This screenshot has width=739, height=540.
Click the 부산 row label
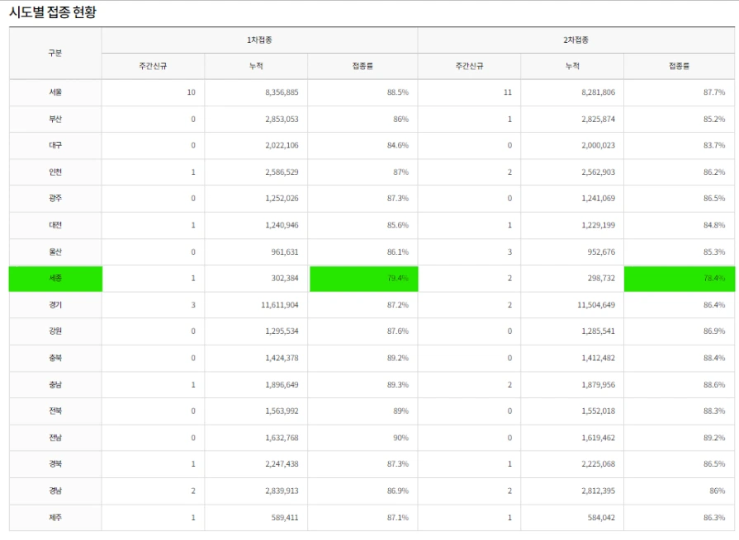coord(55,119)
